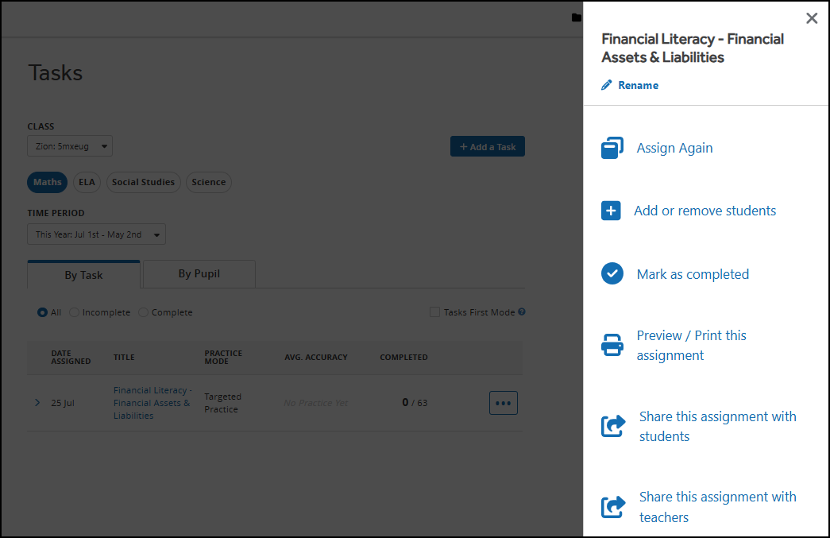The height and width of the screenshot is (538, 830).
Task: Open the three-dots menu for the task row
Action: (504, 403)
